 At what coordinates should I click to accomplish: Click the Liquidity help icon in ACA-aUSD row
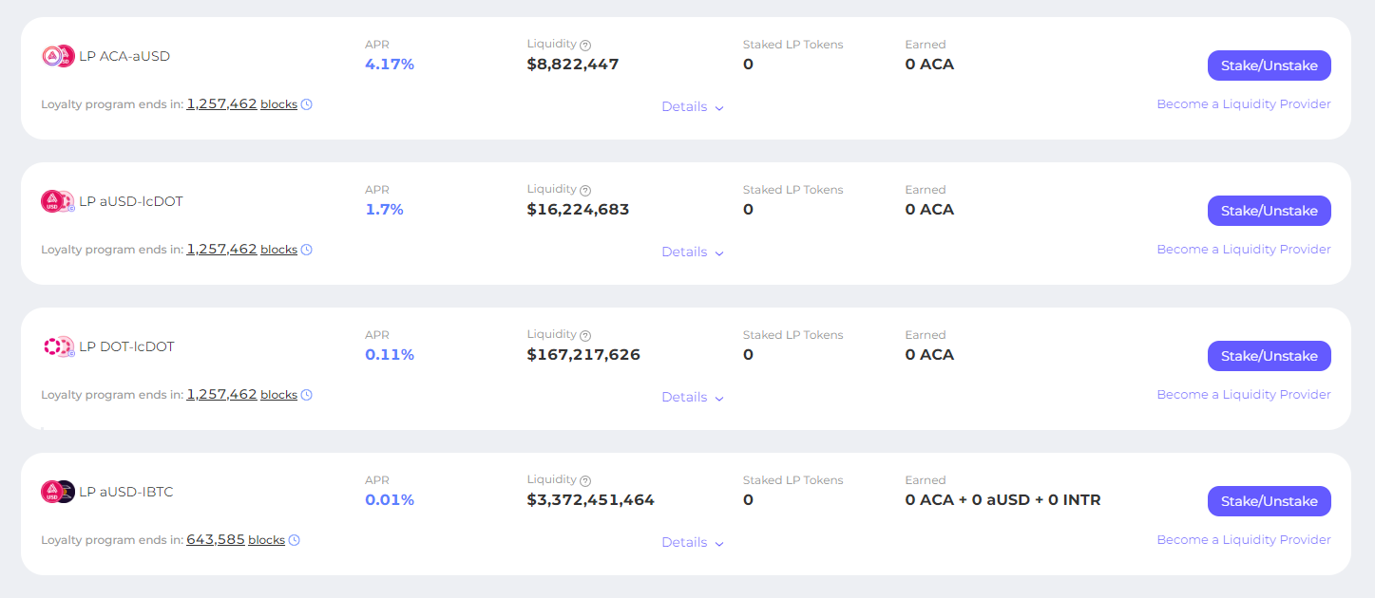pyautogui.click(x=585, y=45)
